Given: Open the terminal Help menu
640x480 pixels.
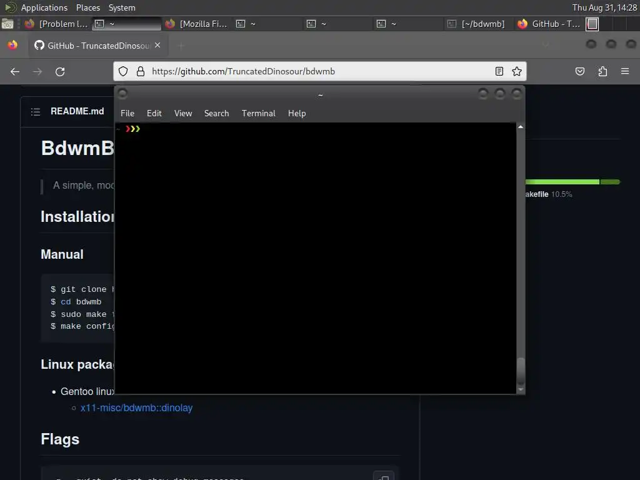Looking at the screenshot, I should pos(297,114).
